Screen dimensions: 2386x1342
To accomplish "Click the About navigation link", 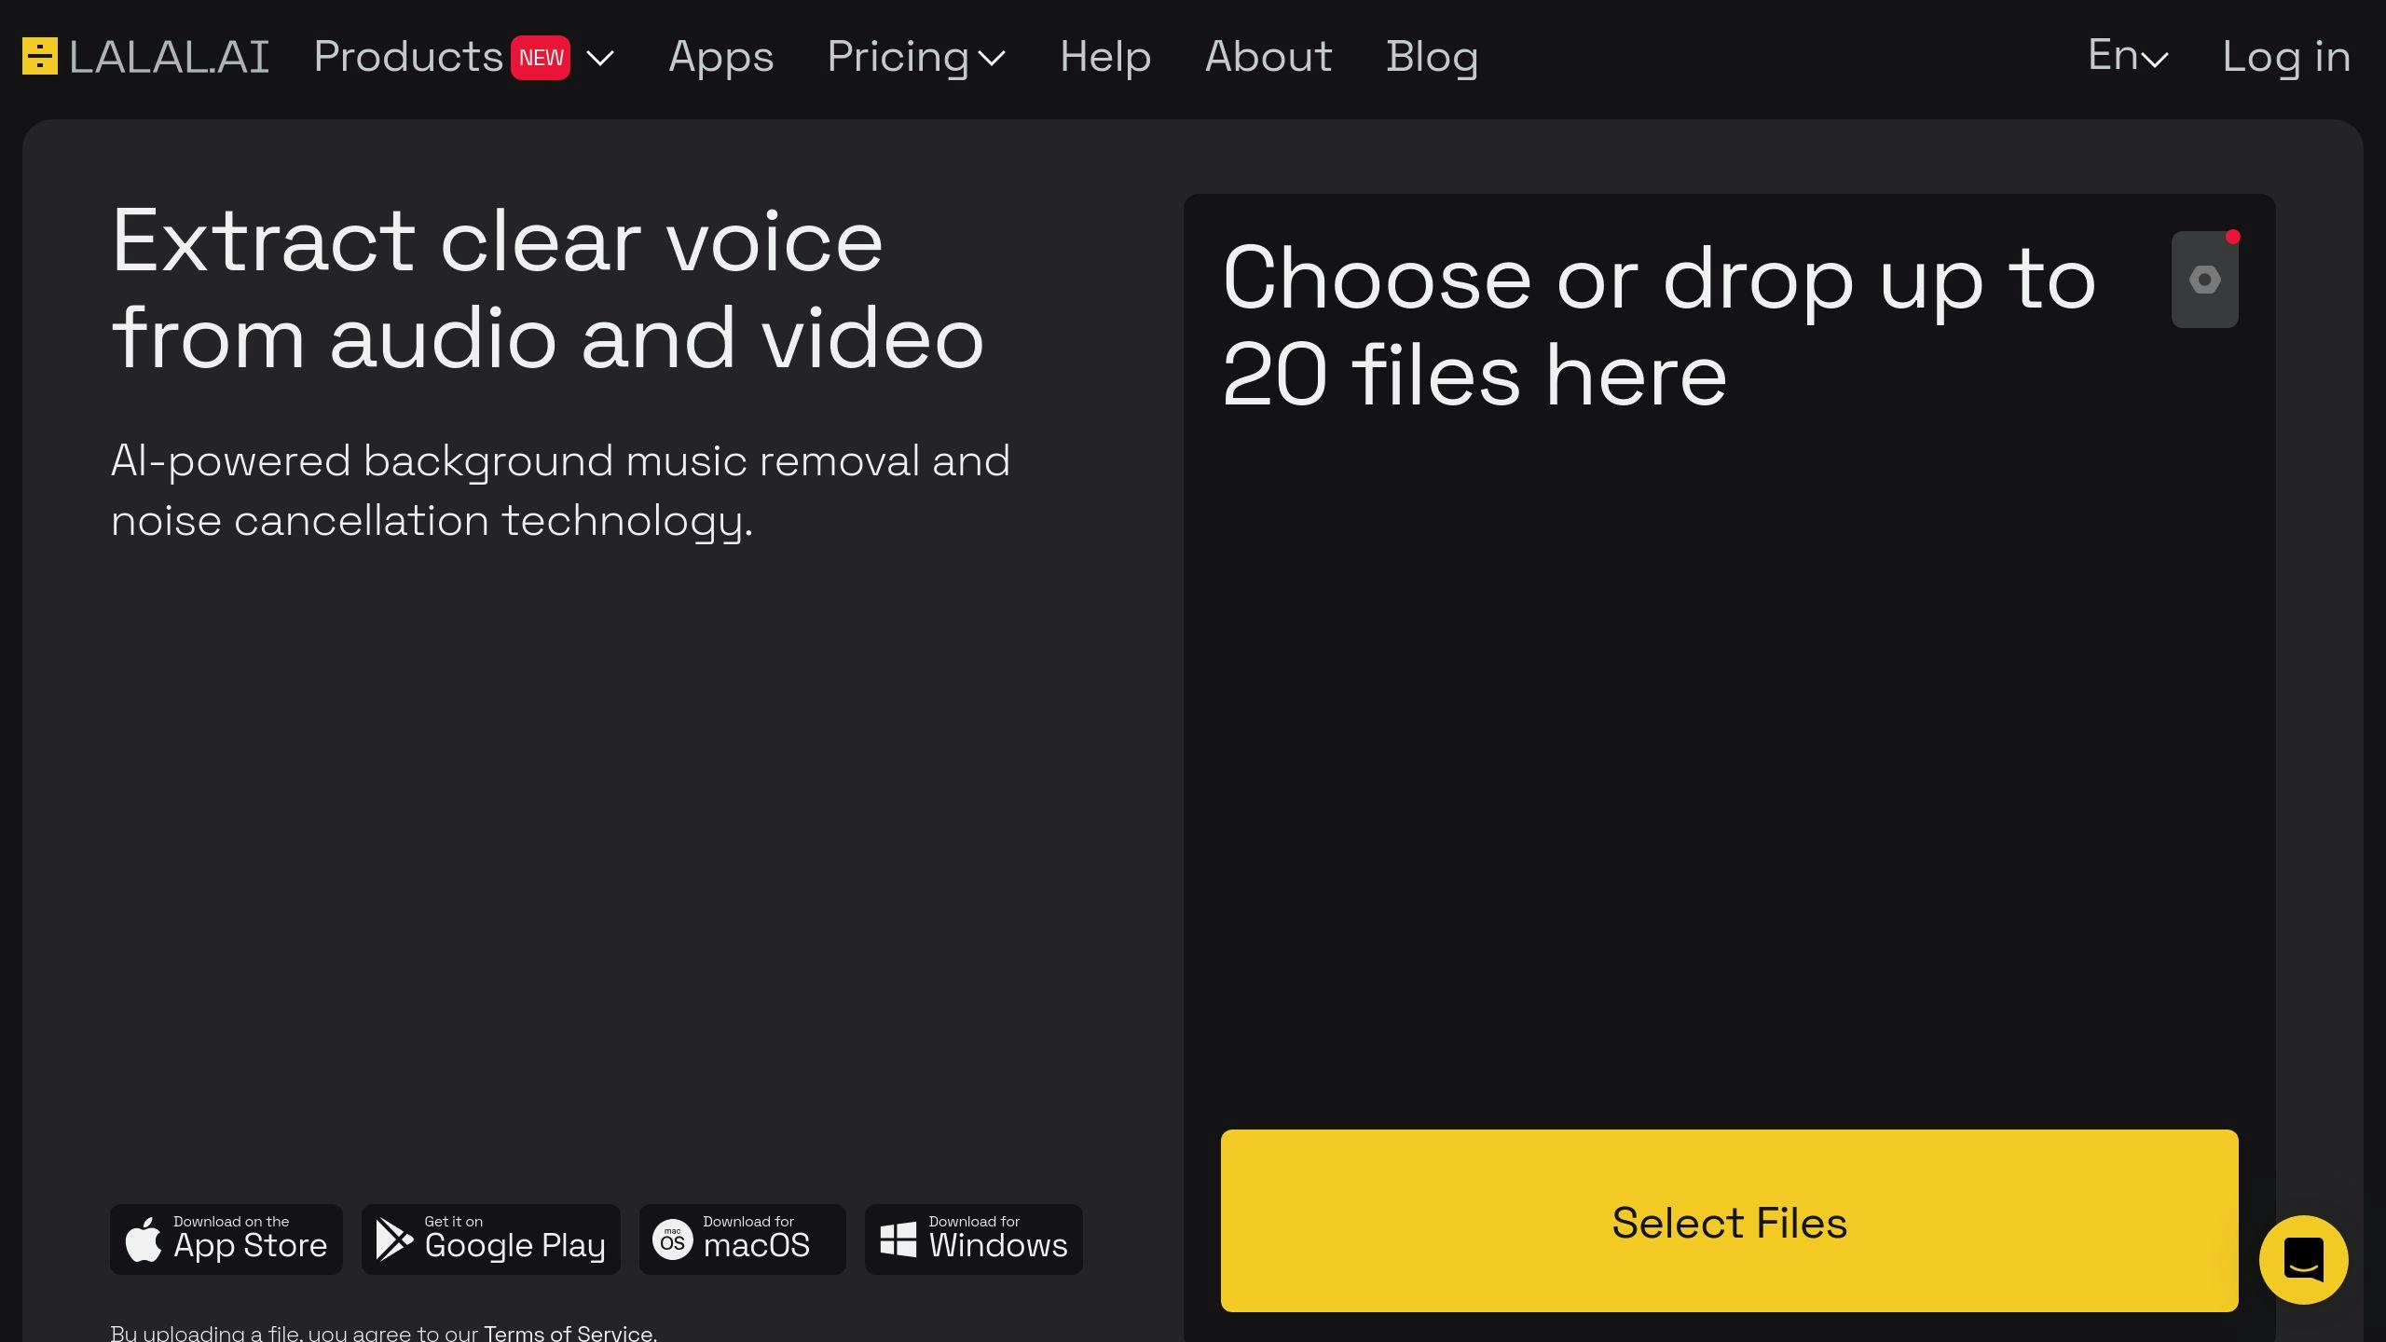I will tap(1268, 56).
